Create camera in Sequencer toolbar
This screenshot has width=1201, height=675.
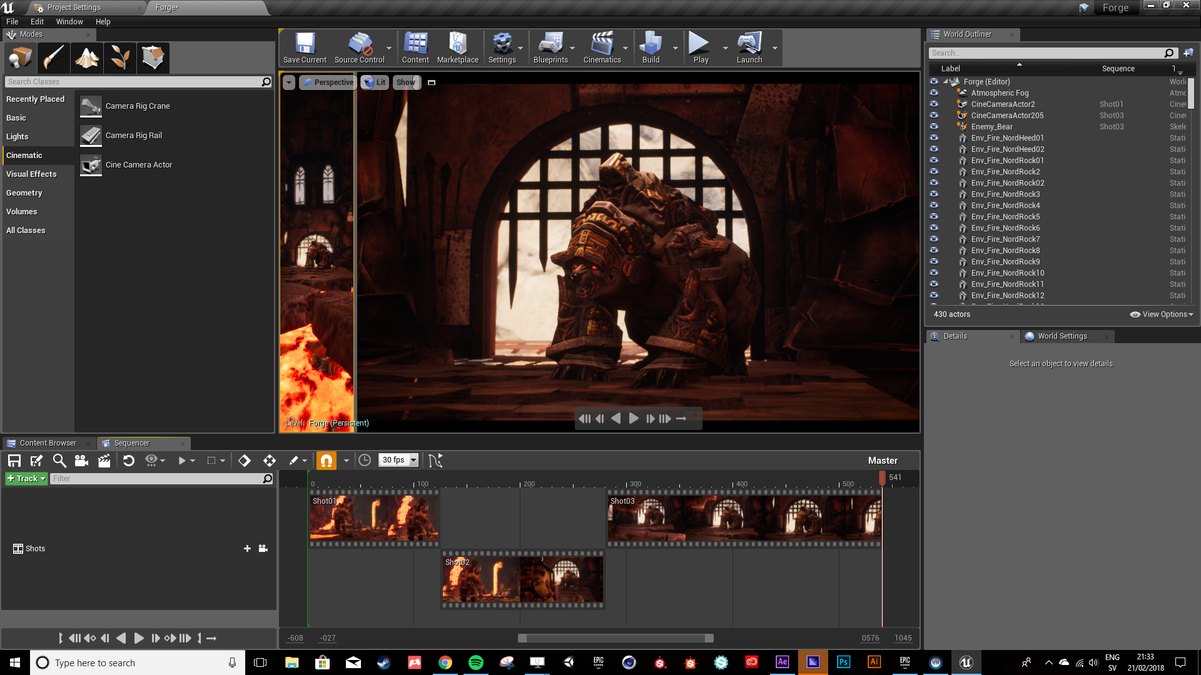click(x=81, y=461)
